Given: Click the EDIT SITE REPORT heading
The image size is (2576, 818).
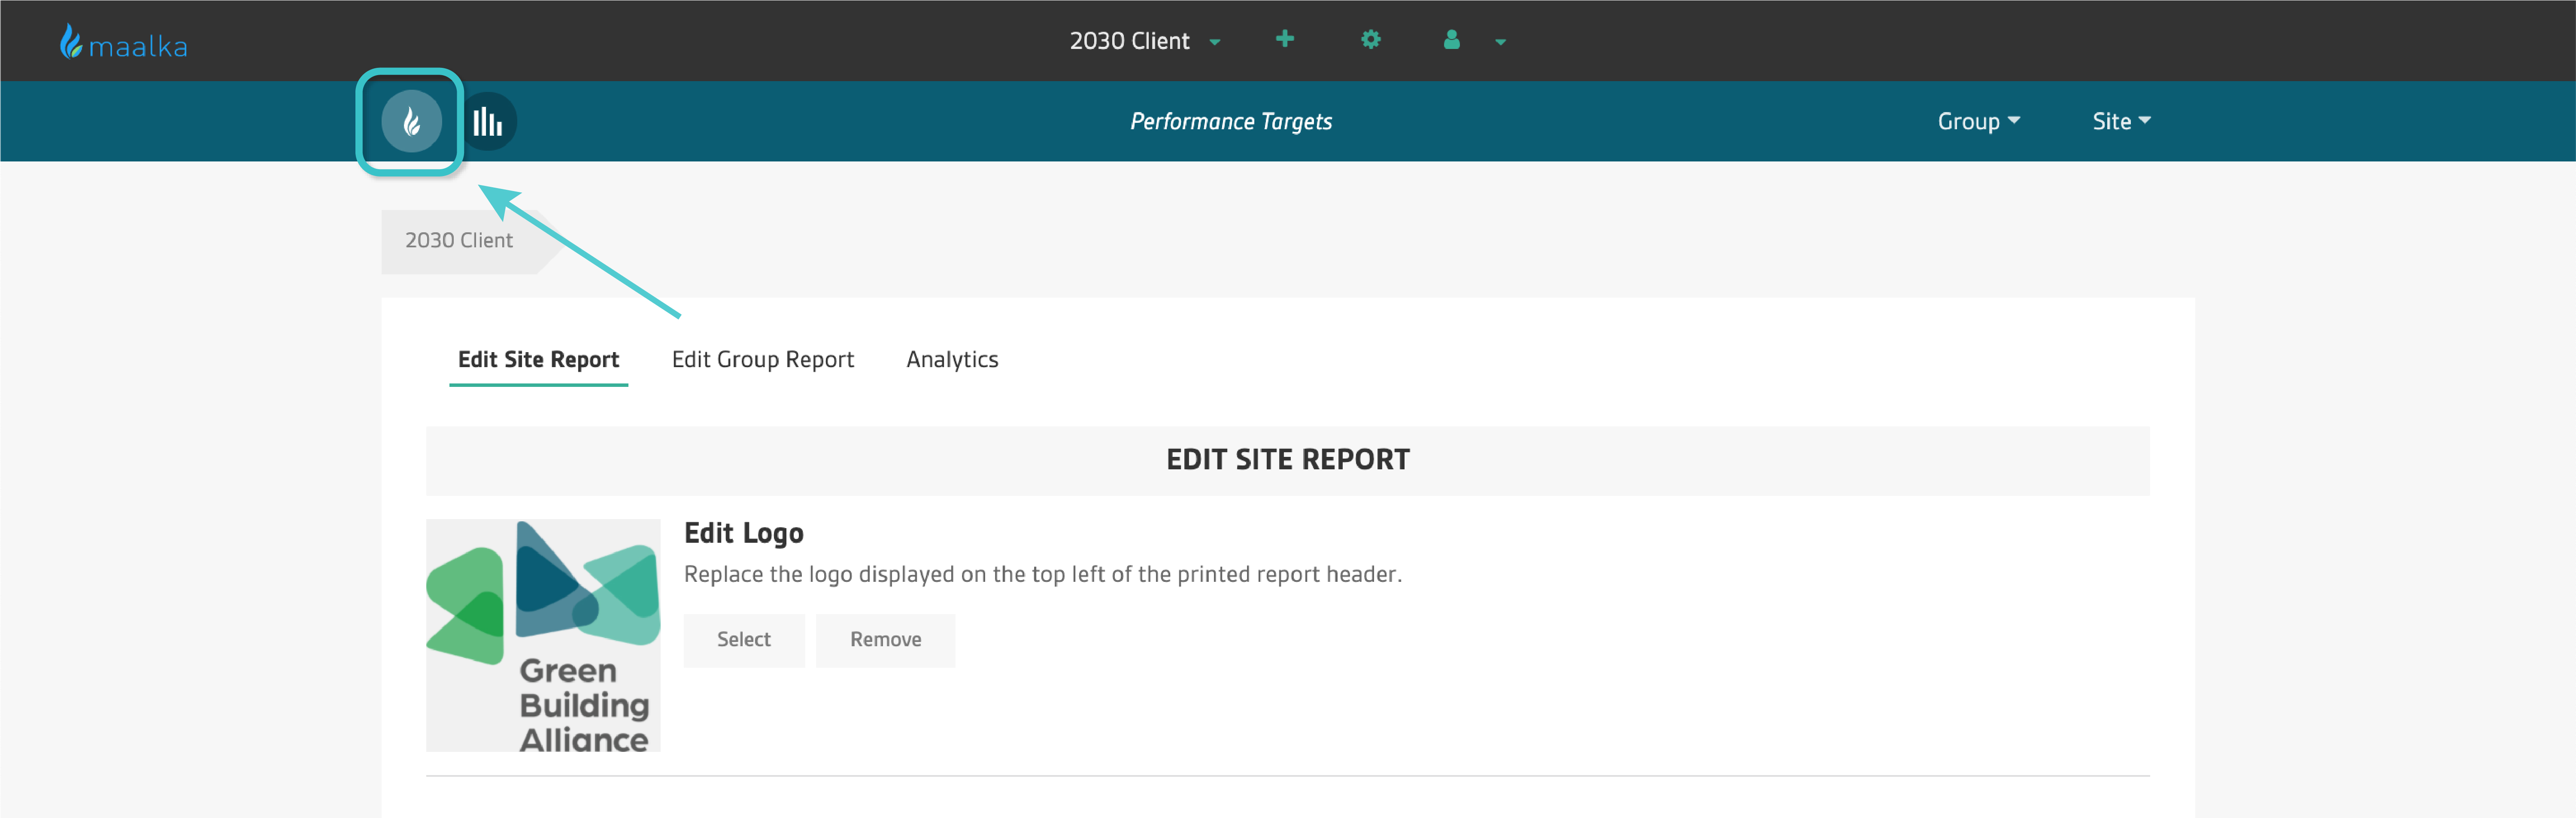Looking at the screenshot, I should (x=1288, y=460).
